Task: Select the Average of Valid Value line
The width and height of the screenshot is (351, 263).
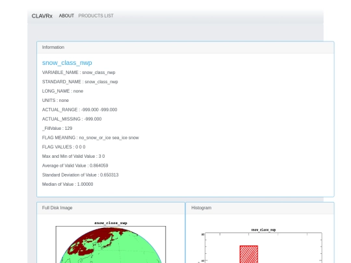Action: 75,166
